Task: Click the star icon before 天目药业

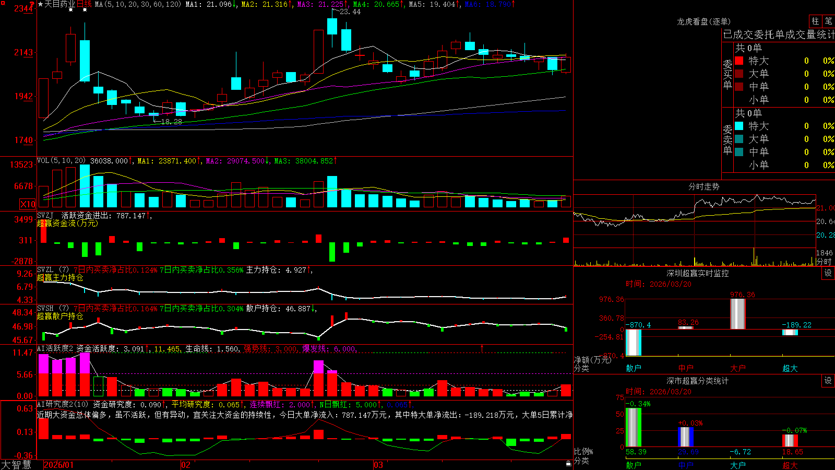Action: (x=40, y=4)
